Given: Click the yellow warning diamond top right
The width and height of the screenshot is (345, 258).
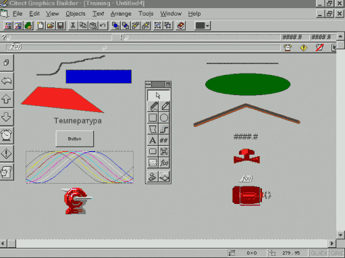Looking at the screenshot, I should (304, 48).
